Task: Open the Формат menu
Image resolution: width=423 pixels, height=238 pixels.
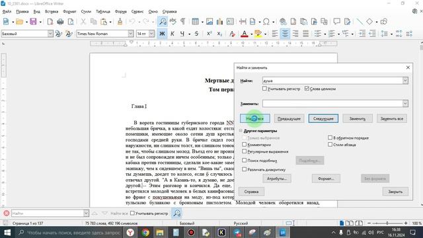Action: (69, 12)
